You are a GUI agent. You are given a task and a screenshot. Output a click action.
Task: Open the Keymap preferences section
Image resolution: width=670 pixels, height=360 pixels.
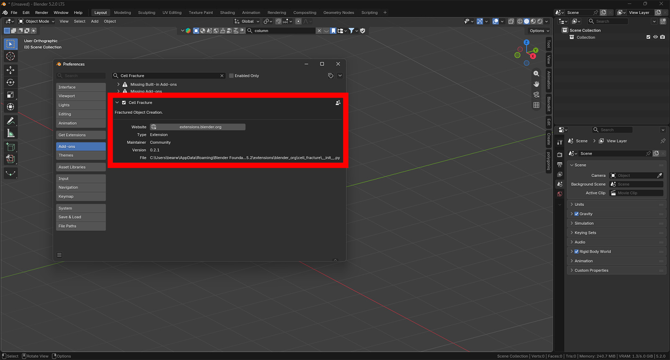coord(81,196)
